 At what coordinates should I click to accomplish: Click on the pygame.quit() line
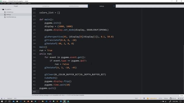click(48, 88)
